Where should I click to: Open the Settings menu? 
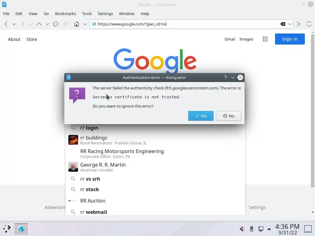105,14
